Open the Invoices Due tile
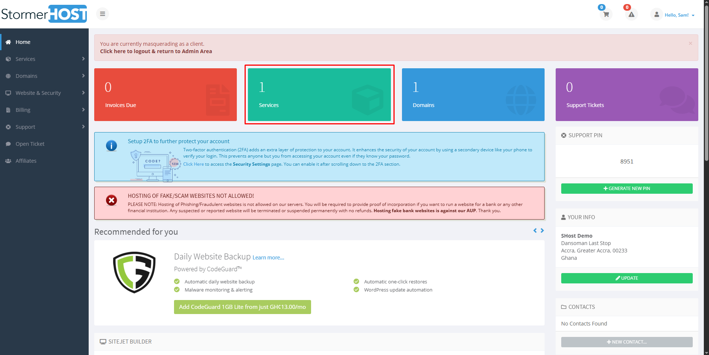This screenshot has height=355, width=709. click(x=166, y=94)
